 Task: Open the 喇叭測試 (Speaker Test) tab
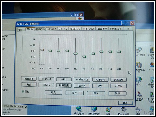click(51, 29)
